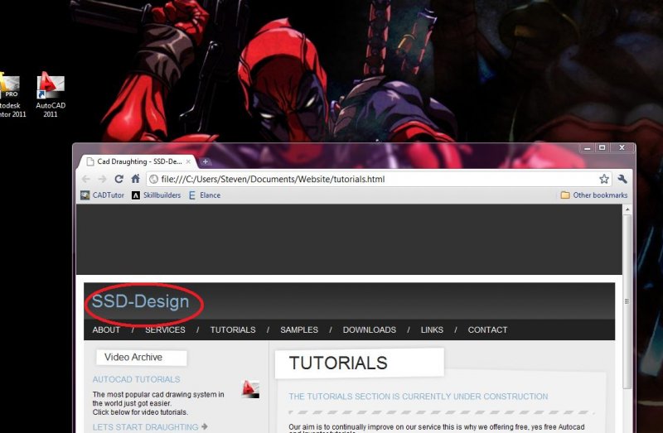The image size is (663, 433).
Task: Go to home page via house icon
Action: (x=135, y=179)
